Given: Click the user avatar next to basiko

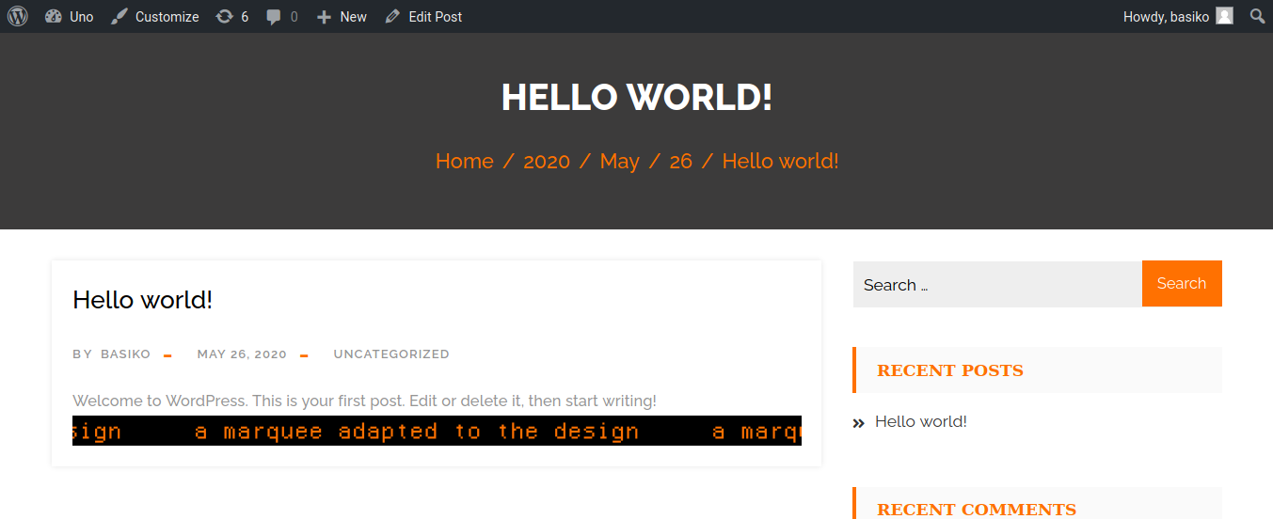Looking at the screenshot, I should click(x=1224, y=16).
